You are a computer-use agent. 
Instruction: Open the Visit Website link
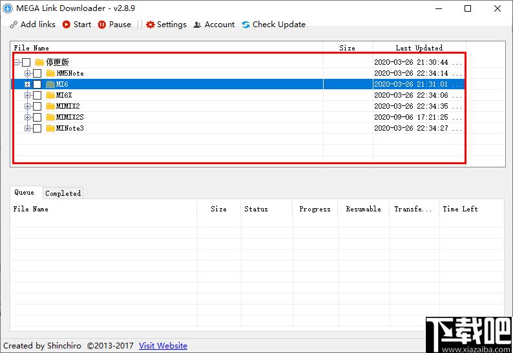[x=163, y=345]
